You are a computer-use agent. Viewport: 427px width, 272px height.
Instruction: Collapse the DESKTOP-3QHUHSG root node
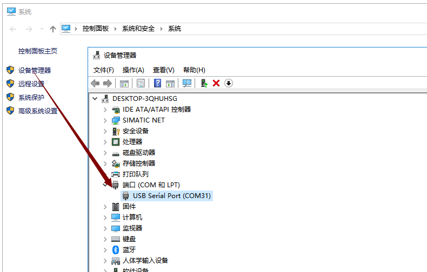(x=95, y=99)
